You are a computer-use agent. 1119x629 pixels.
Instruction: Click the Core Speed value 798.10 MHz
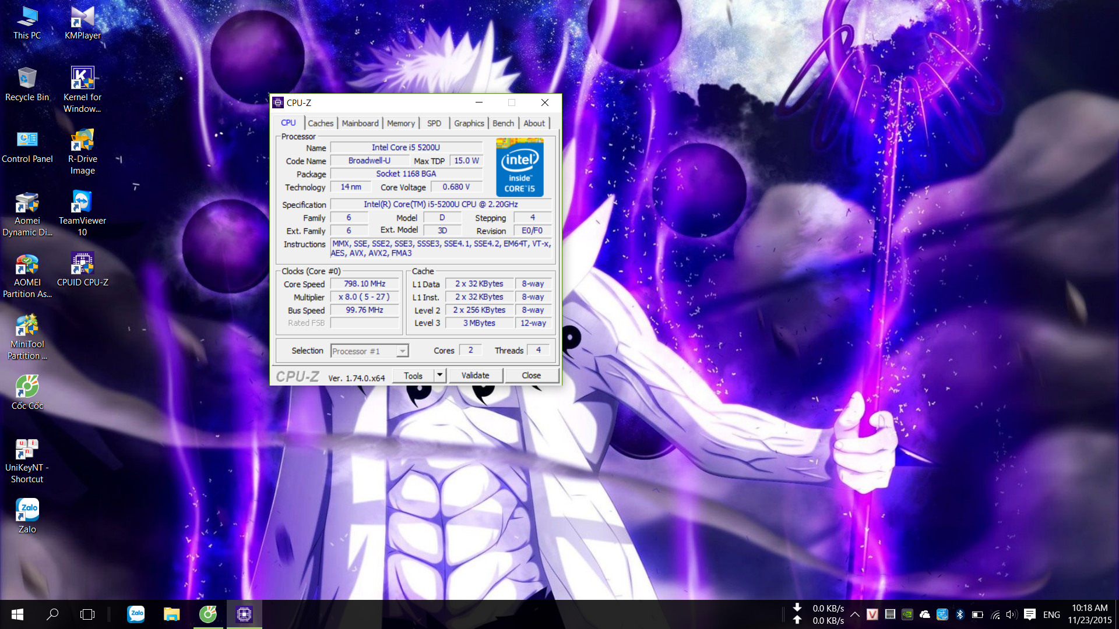click(365, 284)
